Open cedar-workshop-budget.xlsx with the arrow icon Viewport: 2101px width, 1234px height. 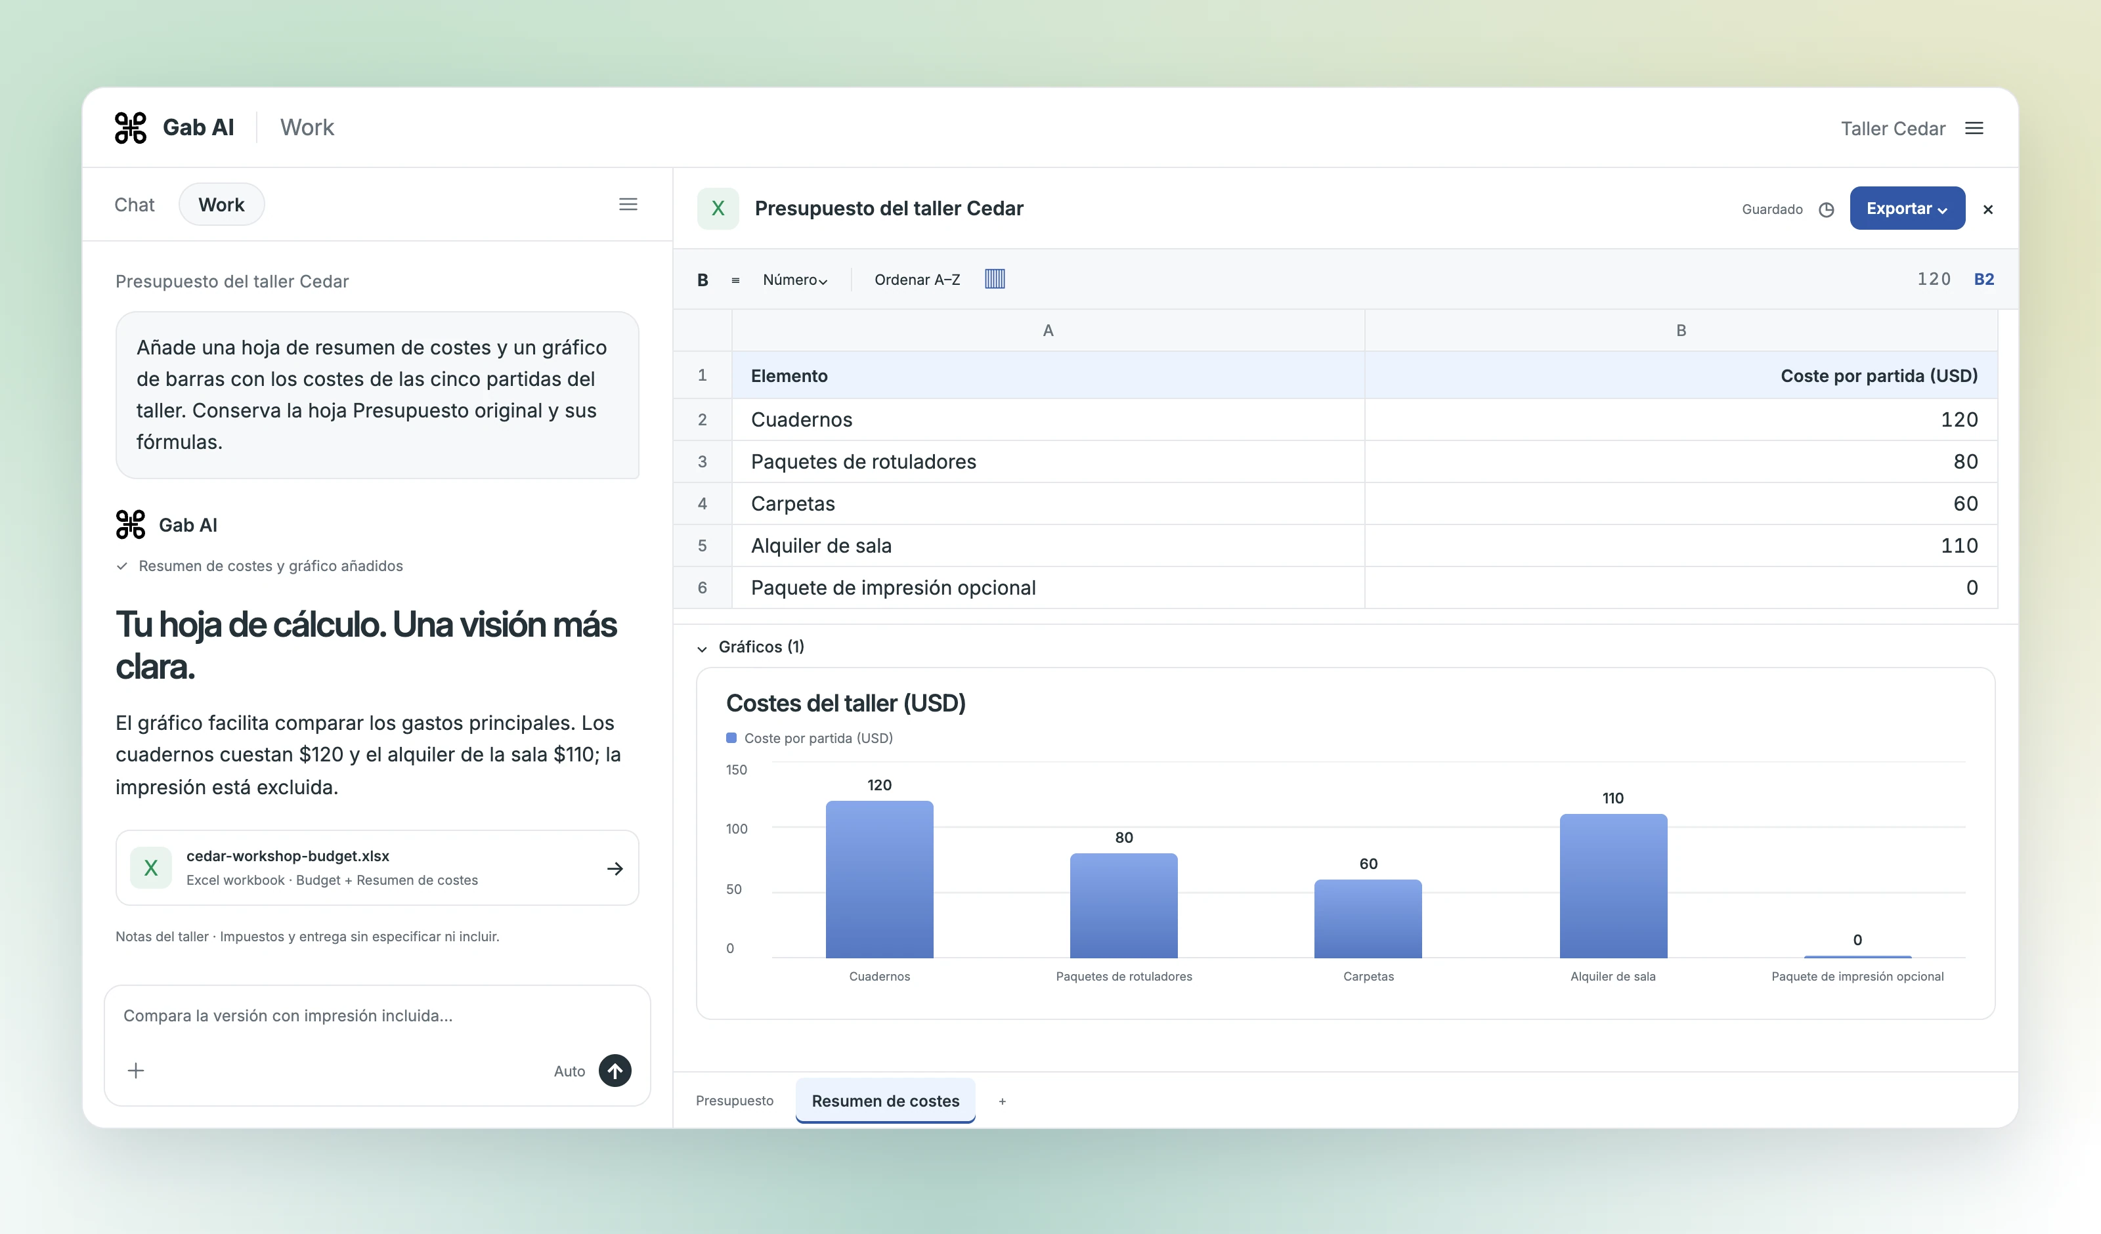tap(615, 869)
